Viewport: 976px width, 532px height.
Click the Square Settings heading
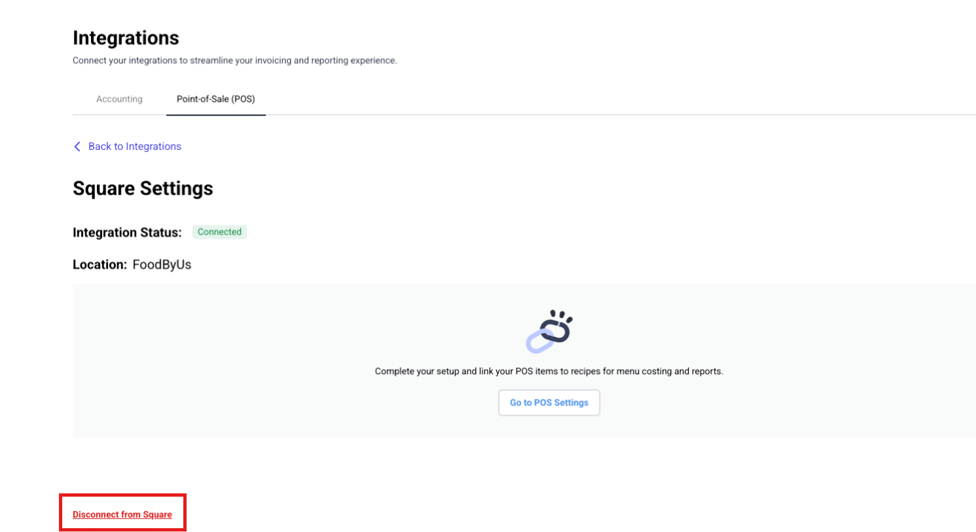point(143,188)
